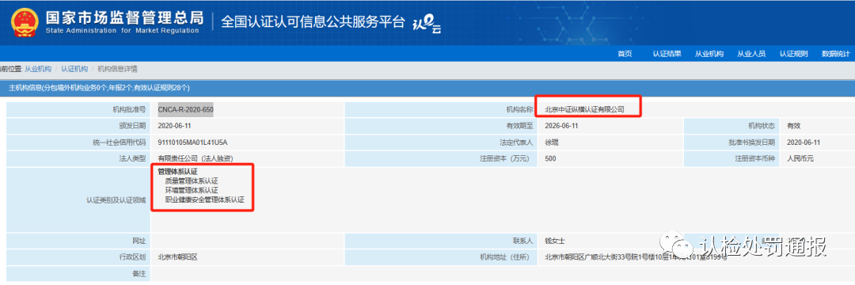Click the 管理体系认证 heading
This screenshot has height=285, width=855.
(177, 172)
